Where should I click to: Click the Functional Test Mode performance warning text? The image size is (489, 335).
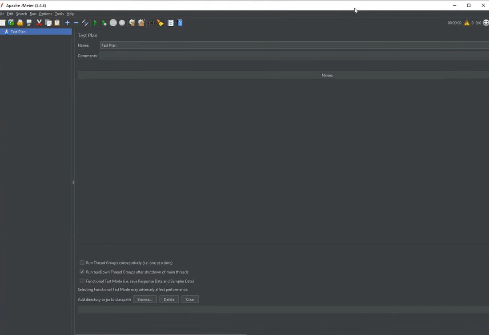click(133, 290)
